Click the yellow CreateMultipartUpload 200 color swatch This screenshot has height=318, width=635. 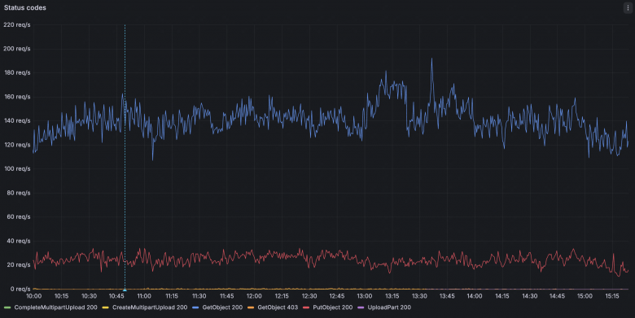pyautogui.click(x=105, y=308)
